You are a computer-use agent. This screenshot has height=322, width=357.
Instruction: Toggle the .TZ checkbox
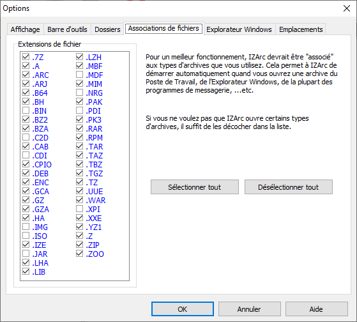(79, 182)
